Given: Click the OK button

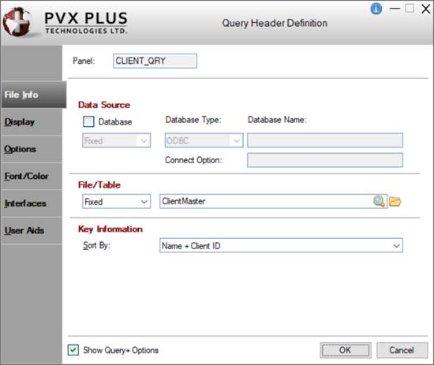Looking at the screenshot, I should [346, 350].
